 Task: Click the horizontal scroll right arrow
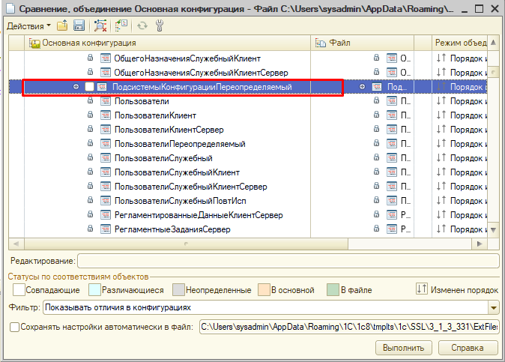pos(480,244)
